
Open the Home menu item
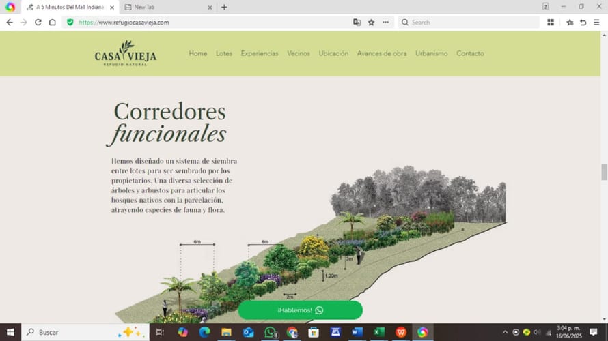click(x=197, y=53)
